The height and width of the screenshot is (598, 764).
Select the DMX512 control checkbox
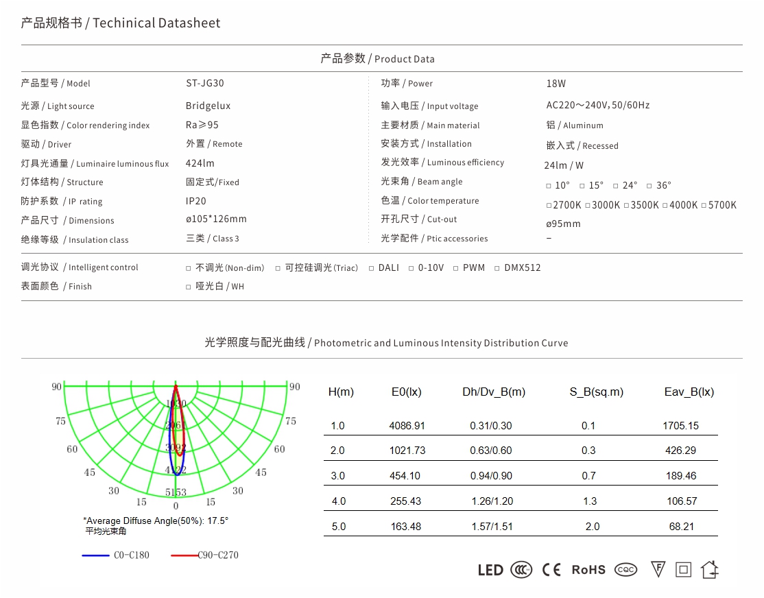click(497, 269)
